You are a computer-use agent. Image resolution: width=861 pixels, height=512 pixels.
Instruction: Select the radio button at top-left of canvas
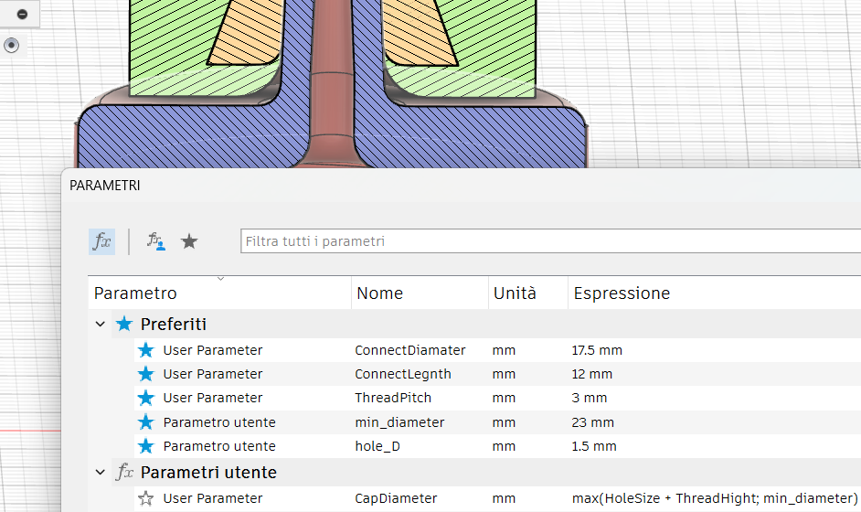[11, 45]
